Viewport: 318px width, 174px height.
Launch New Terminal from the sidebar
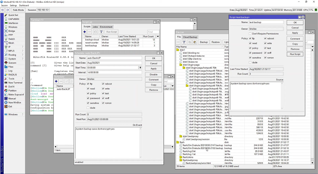[15, 83]
